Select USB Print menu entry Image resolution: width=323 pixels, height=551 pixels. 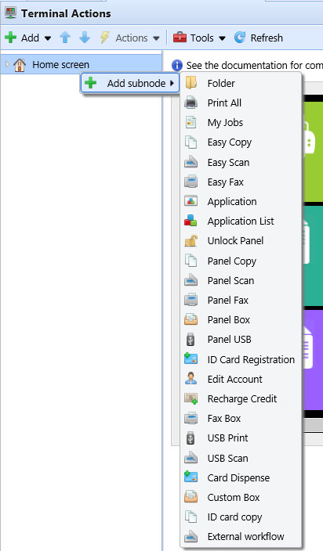[241, 438]
